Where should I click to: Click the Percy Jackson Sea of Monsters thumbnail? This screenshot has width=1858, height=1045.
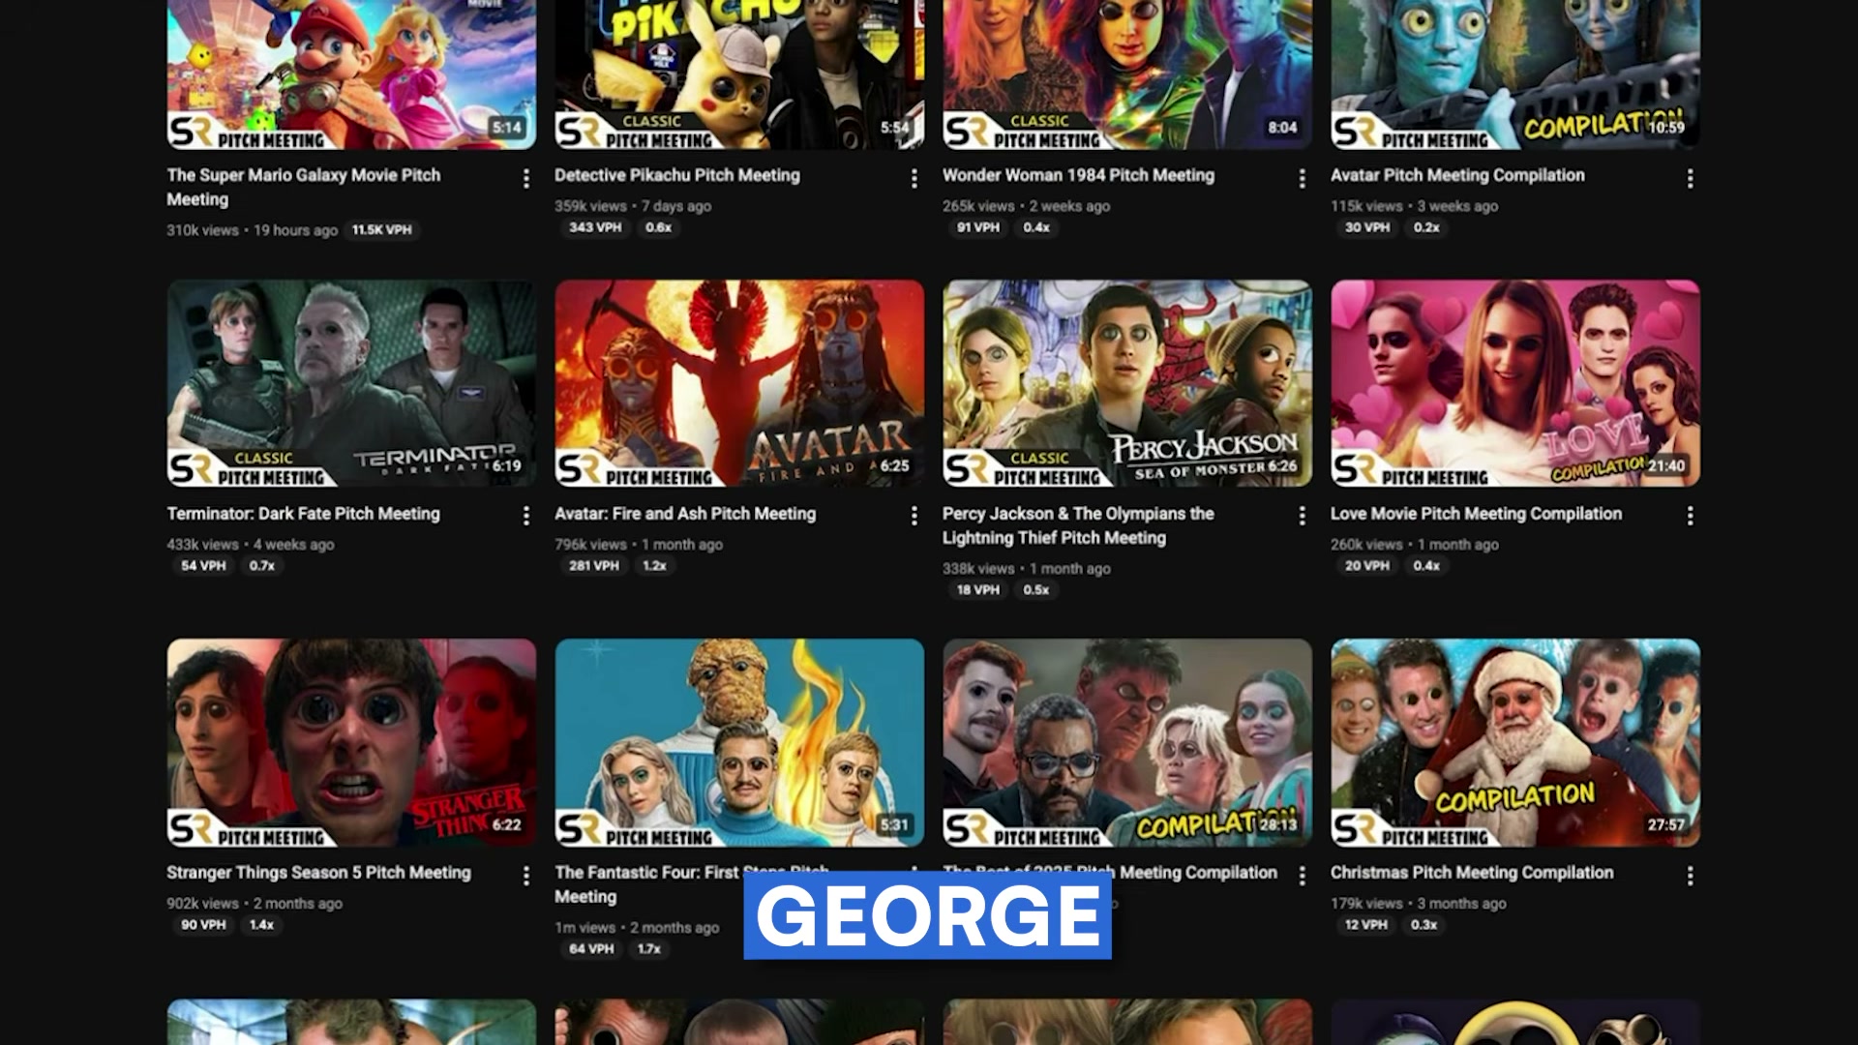(1127, 383)
